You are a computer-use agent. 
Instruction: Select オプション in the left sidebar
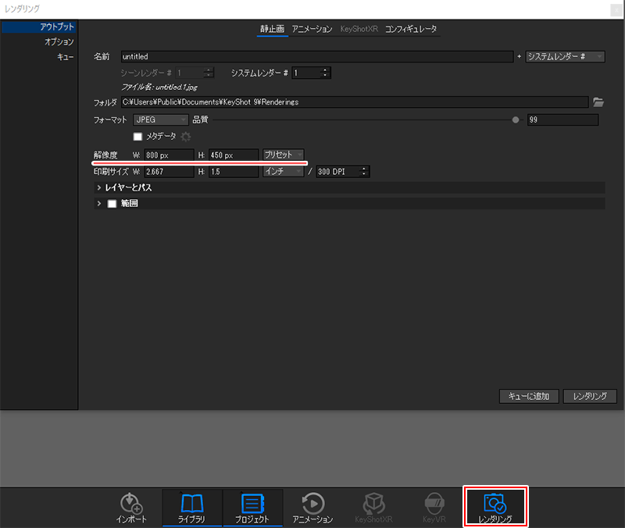[59, 42]
